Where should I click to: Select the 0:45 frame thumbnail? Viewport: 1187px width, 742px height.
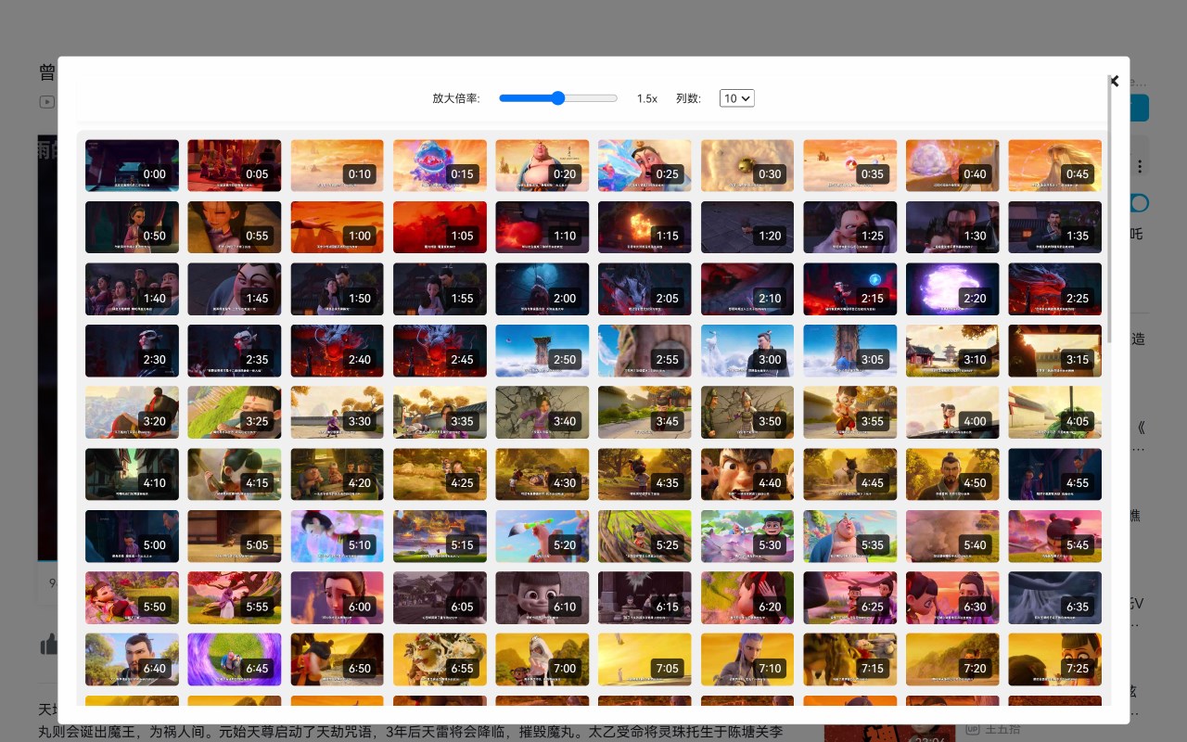(x=1055, y=166)
